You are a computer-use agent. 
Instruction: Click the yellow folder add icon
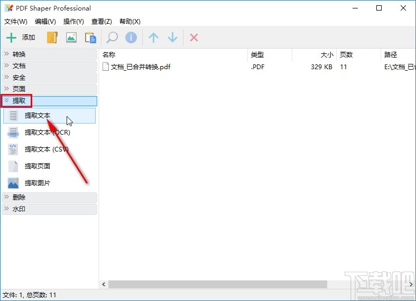click(x=52, y=37)
